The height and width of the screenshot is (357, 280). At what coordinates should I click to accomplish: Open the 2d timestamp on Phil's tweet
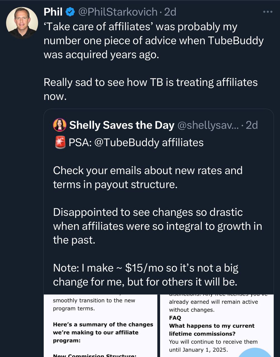tap(170, 12)
